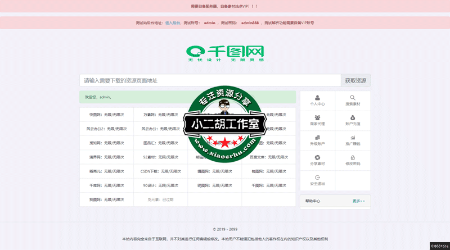
Task: Select the 百度文库 entry
Action: click(269, 157)
